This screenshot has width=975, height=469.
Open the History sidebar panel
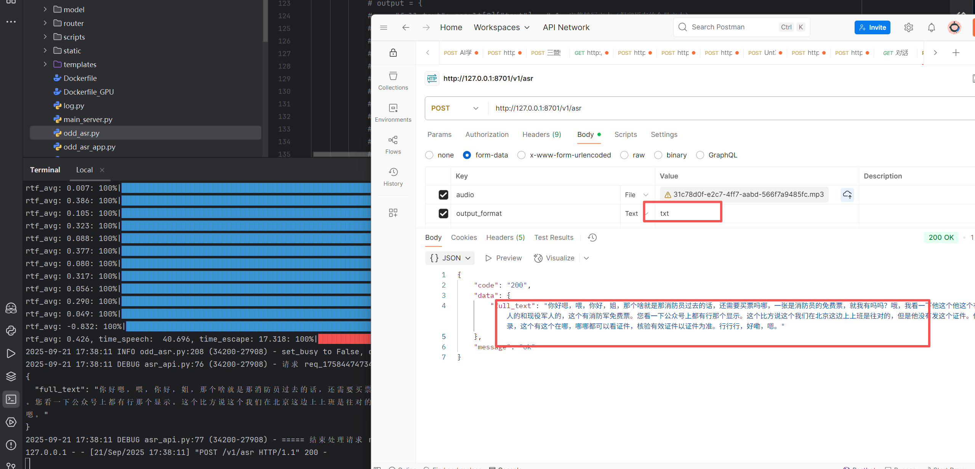[x=393, y=177]
